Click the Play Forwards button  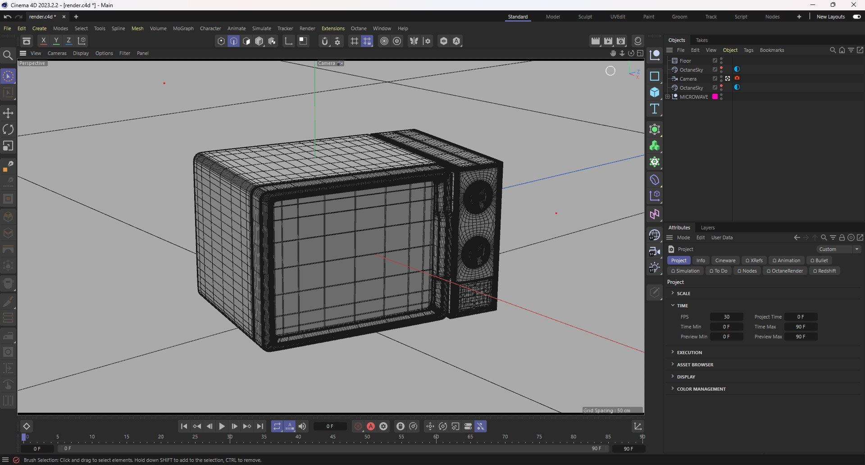tap(222, 426)
